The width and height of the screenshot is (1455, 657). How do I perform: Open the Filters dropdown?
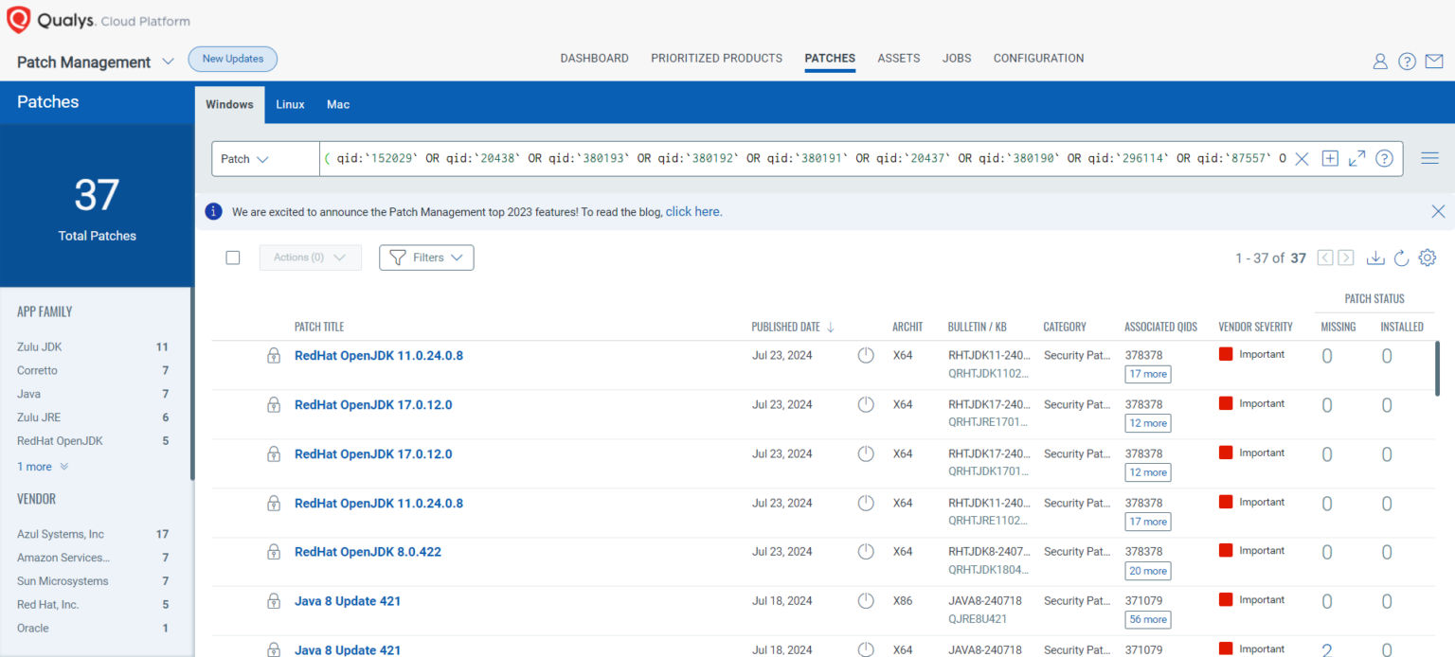tap(426, 257)
